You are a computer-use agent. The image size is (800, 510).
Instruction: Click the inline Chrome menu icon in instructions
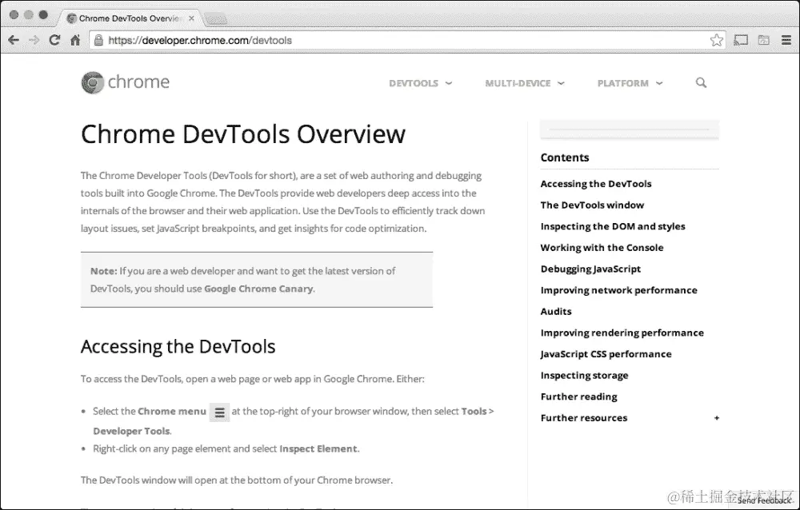tap(219, 412)
